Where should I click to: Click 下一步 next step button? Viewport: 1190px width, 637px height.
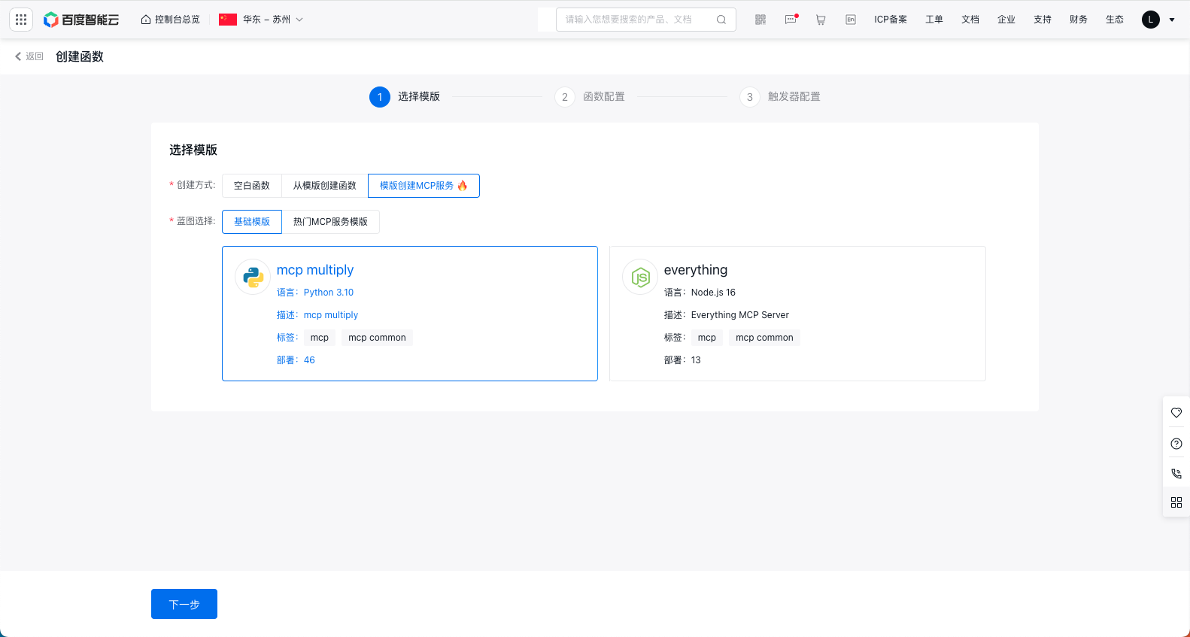click(184, 604)
